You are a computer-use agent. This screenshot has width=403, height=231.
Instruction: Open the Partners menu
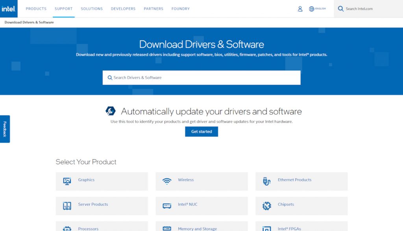point(153,9)
